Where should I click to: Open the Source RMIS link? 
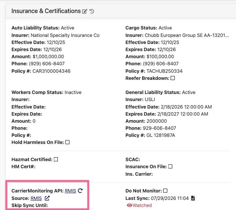coord(36,198)
